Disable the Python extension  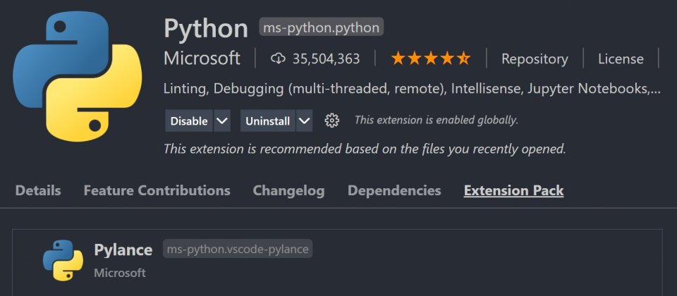coord(189,121)
